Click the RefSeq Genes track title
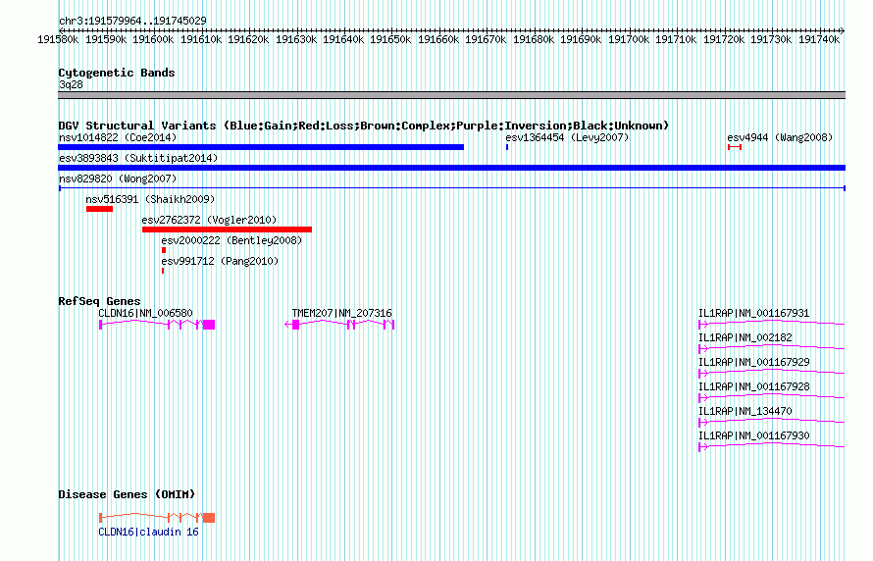 (x=99, y=301)
